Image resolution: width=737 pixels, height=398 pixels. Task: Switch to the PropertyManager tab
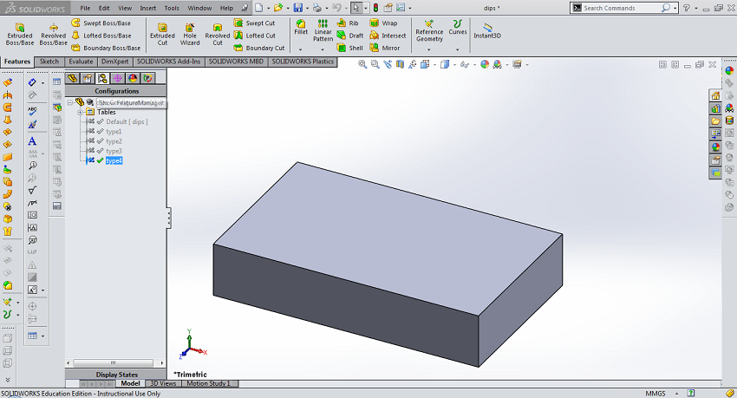coord(88,78)
